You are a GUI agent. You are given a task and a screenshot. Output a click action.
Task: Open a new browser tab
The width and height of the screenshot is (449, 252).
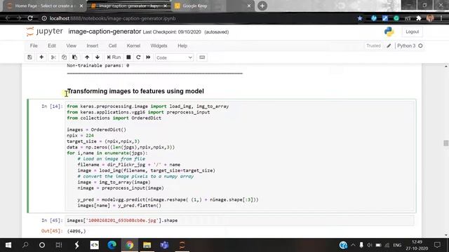[x=262, y=6]
